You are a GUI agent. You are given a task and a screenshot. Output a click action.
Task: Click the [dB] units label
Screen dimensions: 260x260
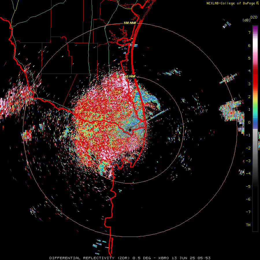(x=247, y=20)
